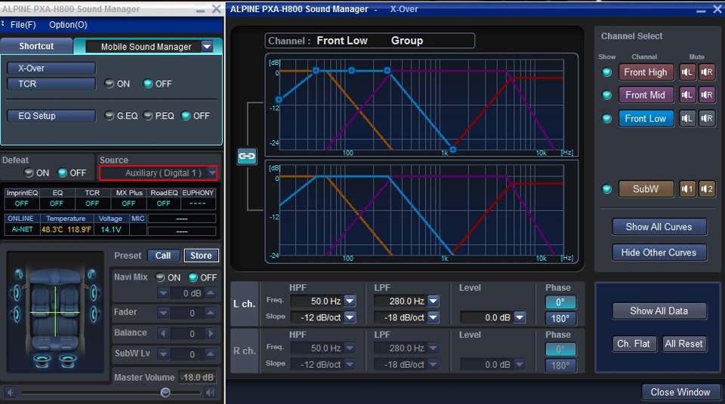This screenshot has height=404, width=725.
Task: Mute subwoofer 2 channel
Action: click(706, 189)
